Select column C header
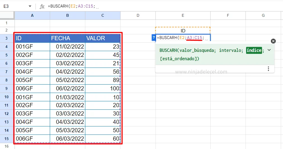 click(103, 16)
